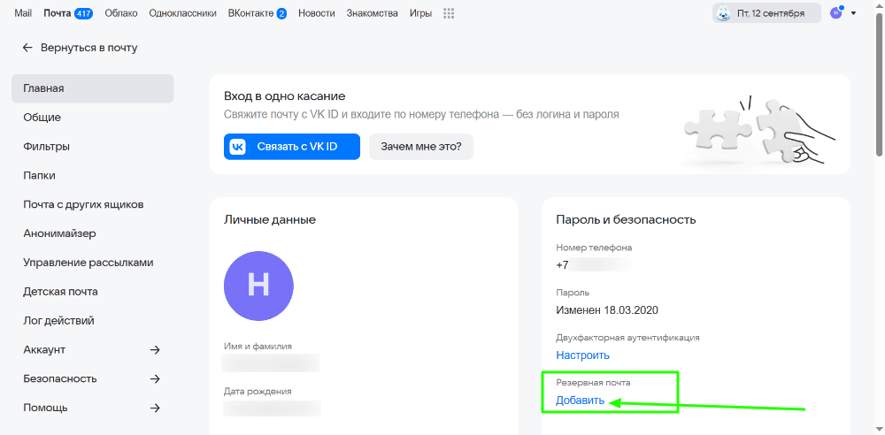Select Общие in settings sidebar
The height and width of the screenshot is (435, 885).
coord(93,118)
